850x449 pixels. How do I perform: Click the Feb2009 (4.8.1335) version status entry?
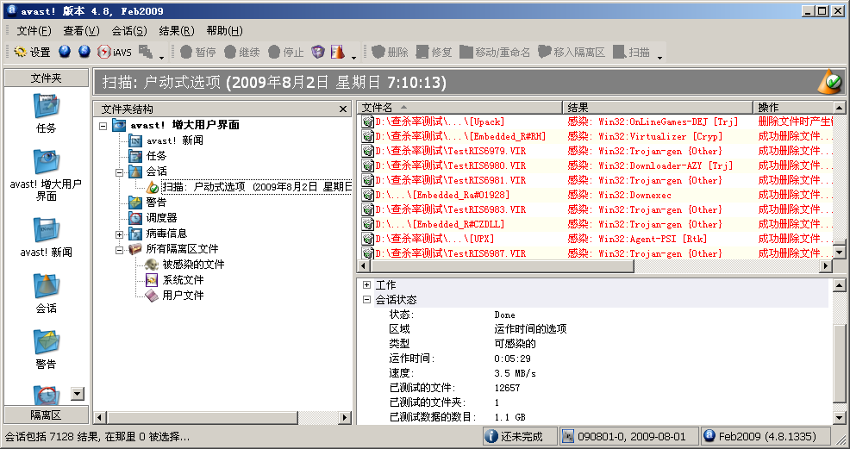coord(766,437)
